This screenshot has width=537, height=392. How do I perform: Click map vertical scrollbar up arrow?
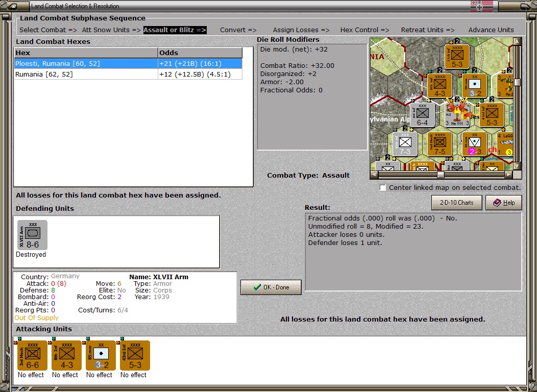point(517,41)
